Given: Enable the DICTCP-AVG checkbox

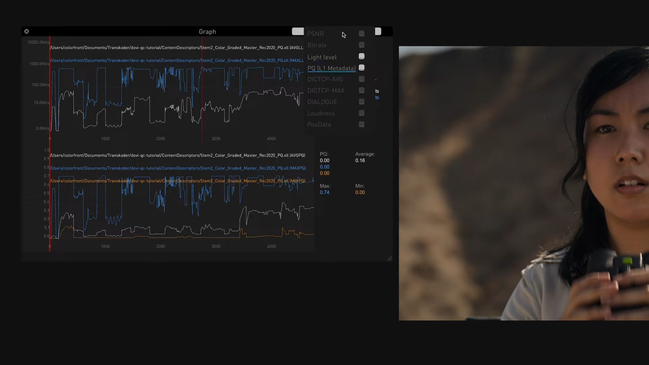Looking at the screenshot, I should coord(361,79).
